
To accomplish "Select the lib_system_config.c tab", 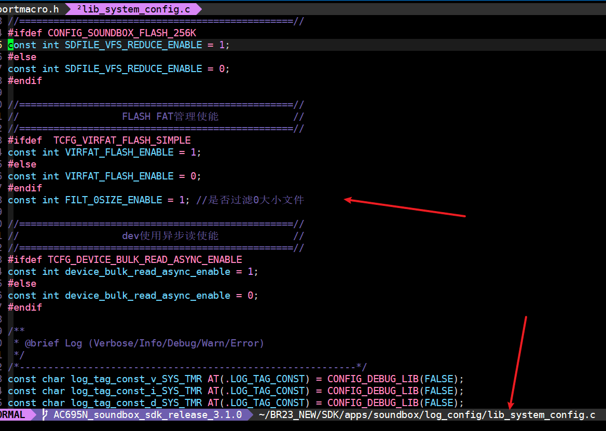I will tap(134, 9).
